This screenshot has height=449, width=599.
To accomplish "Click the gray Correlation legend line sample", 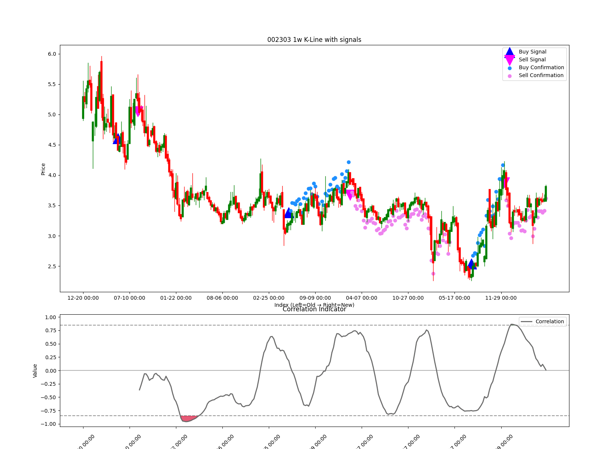I will (526, 322).
